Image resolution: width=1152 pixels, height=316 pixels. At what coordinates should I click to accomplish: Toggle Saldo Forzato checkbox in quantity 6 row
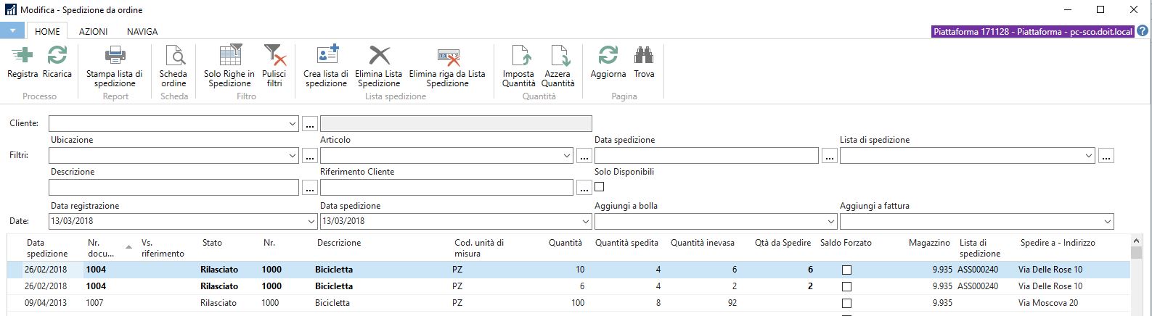846,286
